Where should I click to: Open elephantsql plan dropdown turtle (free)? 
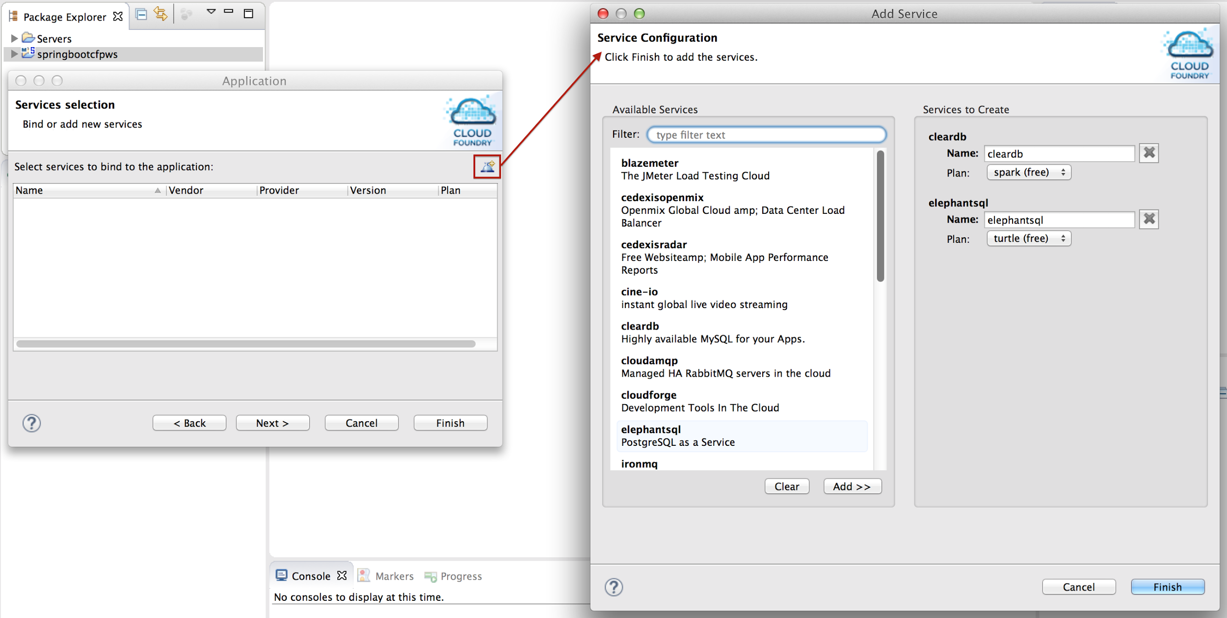coord(1029,238)
